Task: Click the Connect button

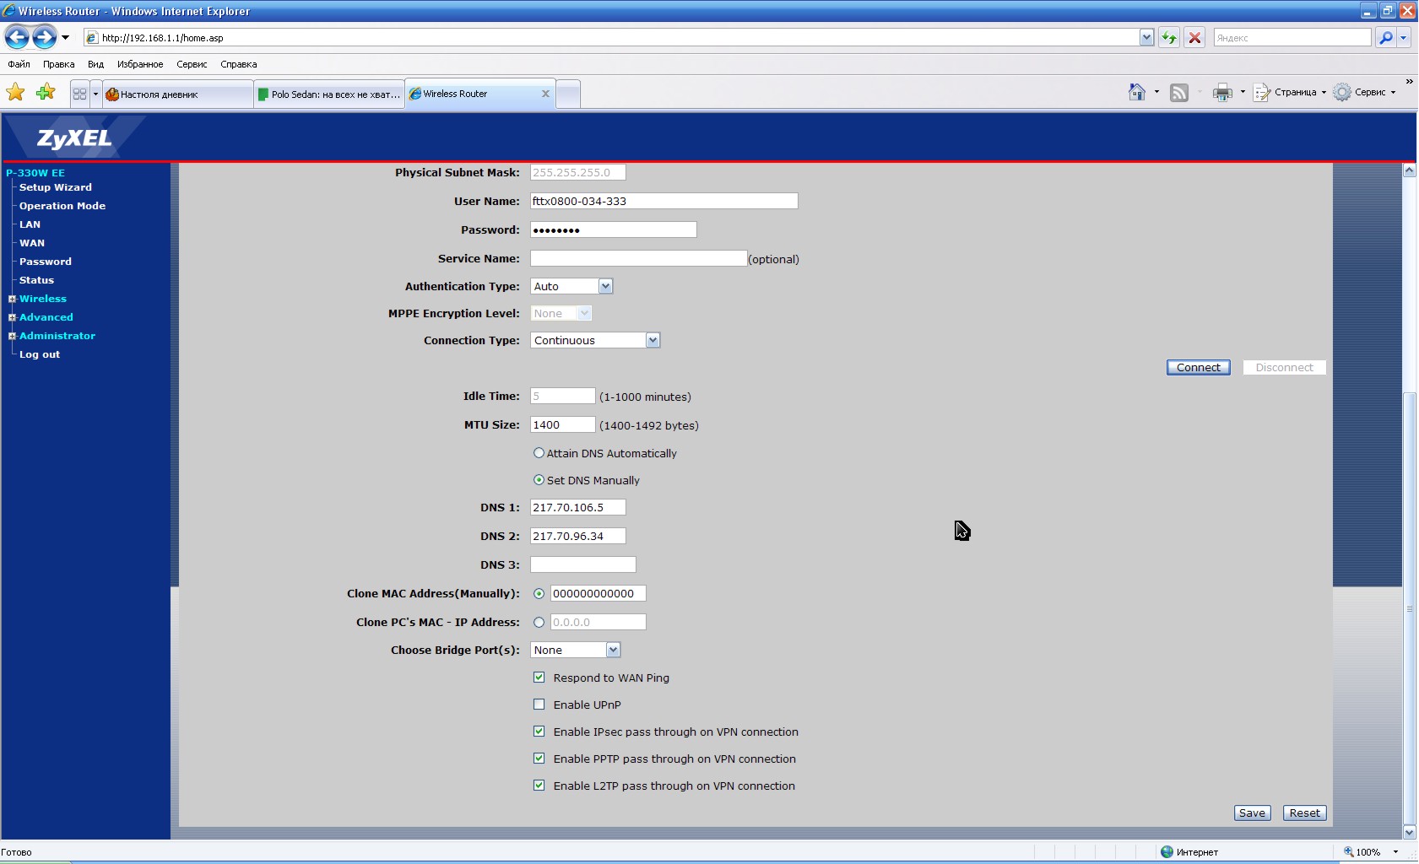Action: [1198, 368]
